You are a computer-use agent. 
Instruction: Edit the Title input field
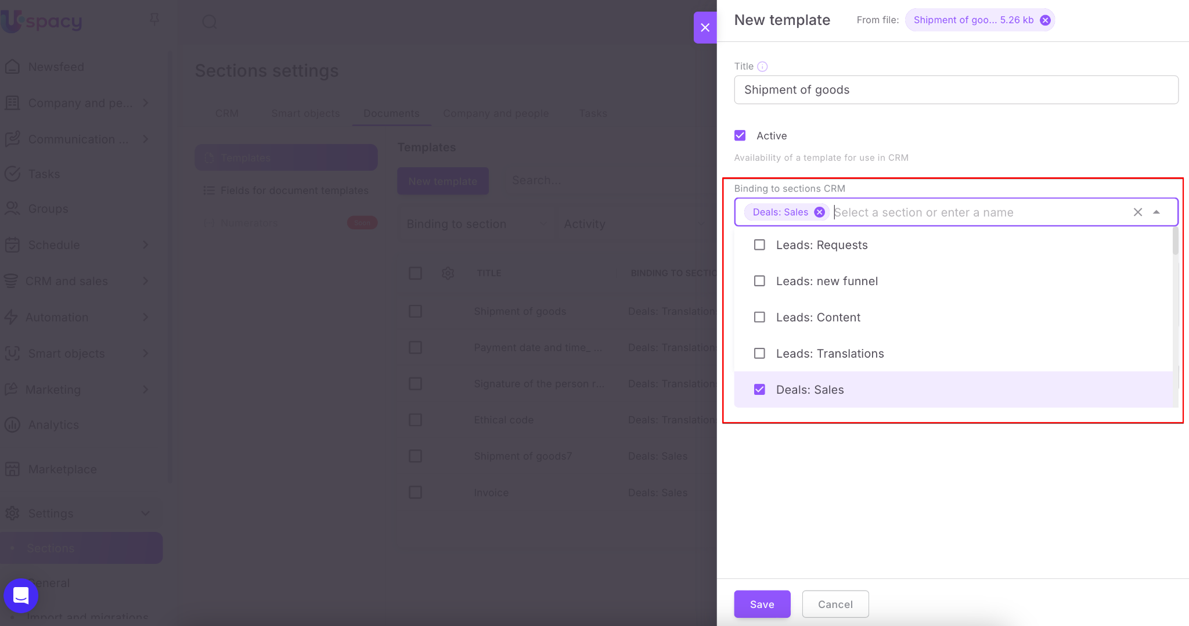click(x=956, y=90)
